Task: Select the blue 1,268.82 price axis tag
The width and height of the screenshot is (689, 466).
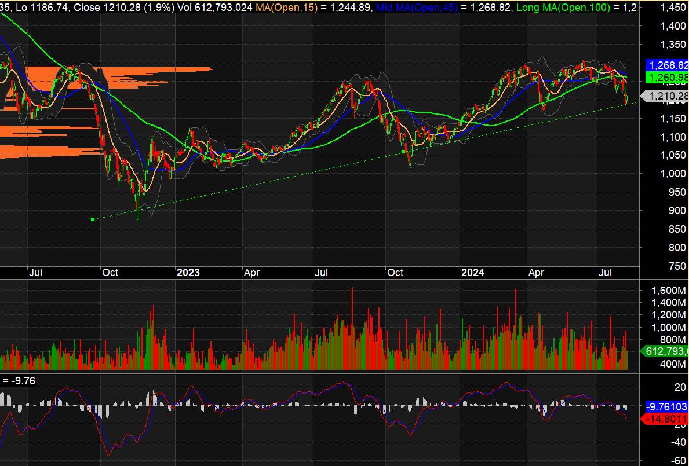Action: click(666, 65)
